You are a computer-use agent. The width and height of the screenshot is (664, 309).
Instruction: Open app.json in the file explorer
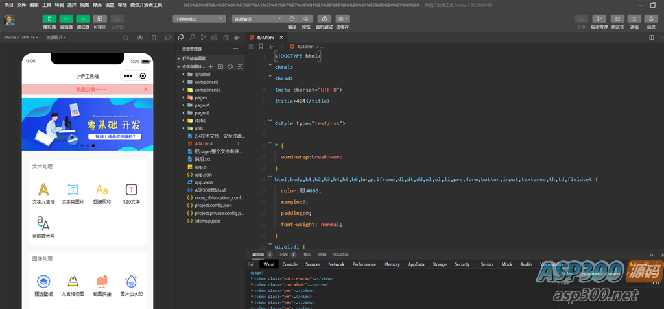tap(203, 175)
